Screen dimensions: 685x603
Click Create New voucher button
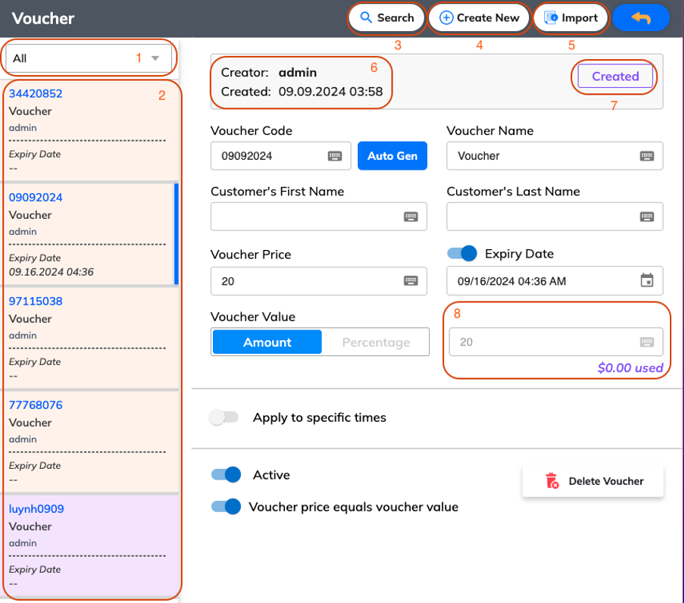[479, 18]
